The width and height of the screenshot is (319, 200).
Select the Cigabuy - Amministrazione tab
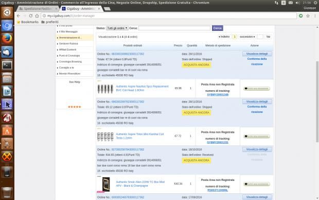[81, 9]
